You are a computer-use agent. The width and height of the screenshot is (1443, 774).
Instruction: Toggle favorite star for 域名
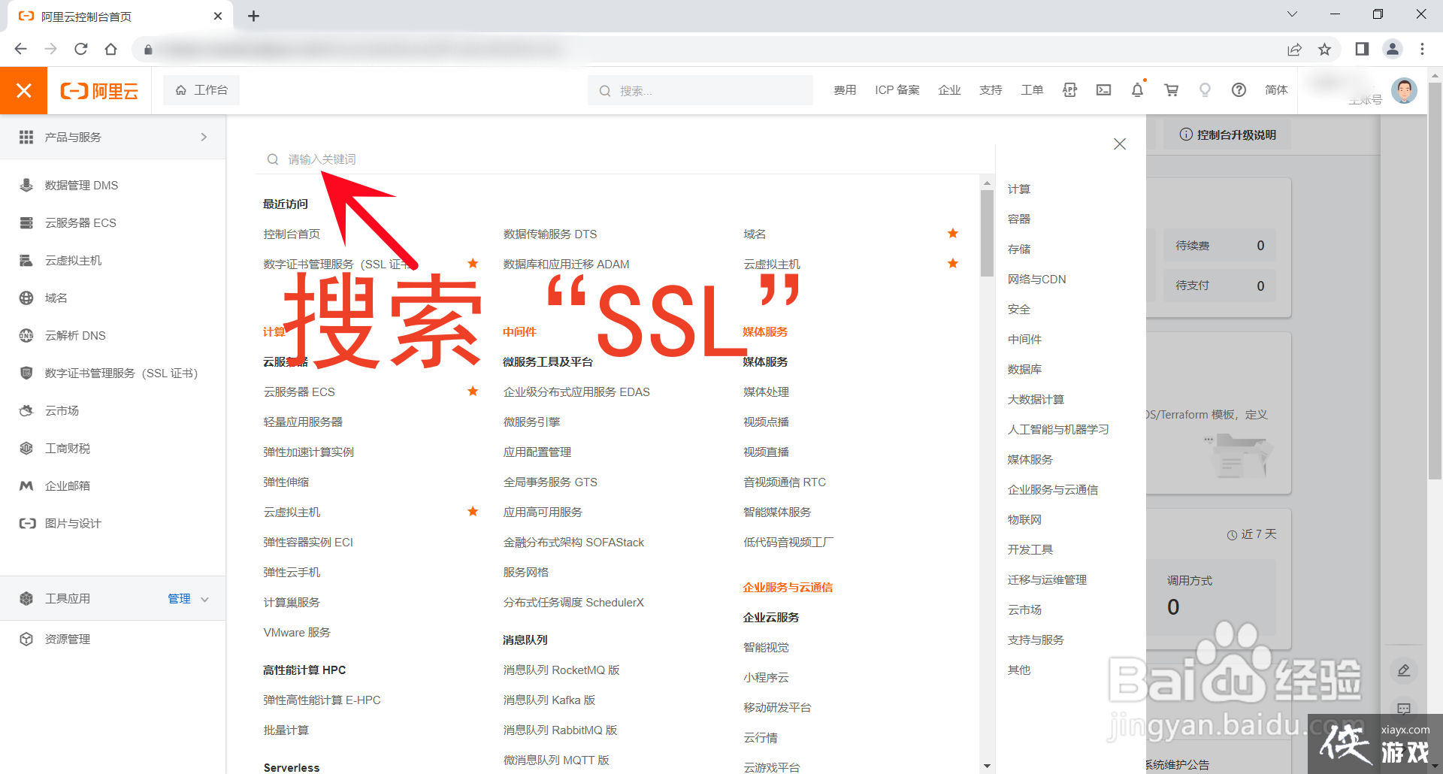[953, 234]
